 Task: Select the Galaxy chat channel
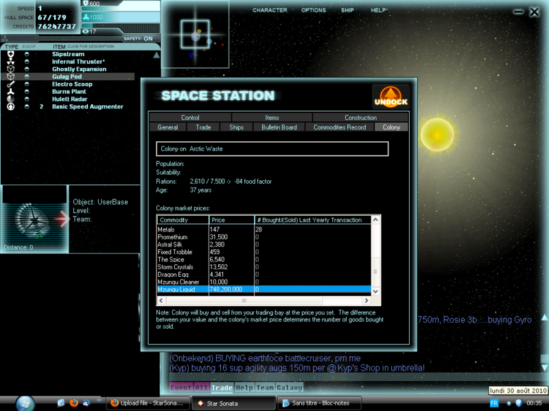(x=289, y=388)
